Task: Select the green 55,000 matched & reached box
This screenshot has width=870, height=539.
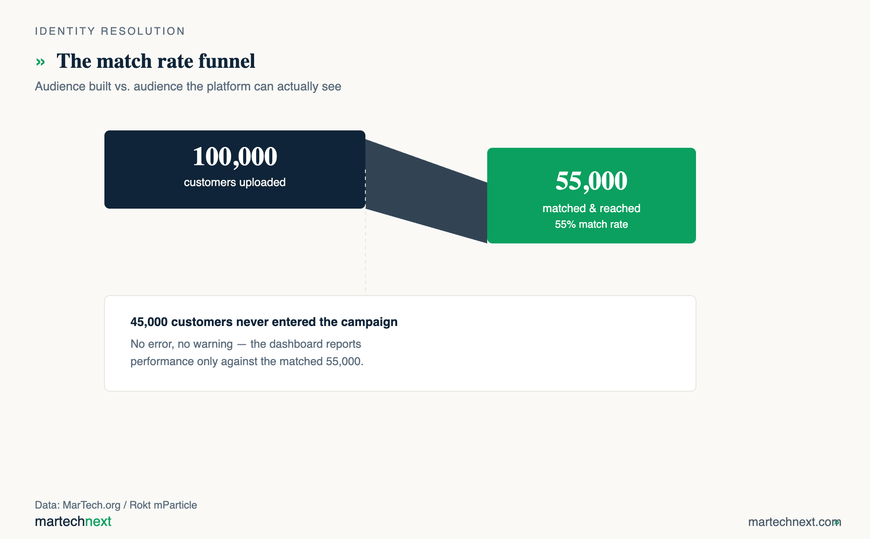Action: (x=592, y=196)
